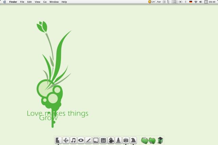Click the volume speaker icon

pyautogui.click(x=201, y=2)
